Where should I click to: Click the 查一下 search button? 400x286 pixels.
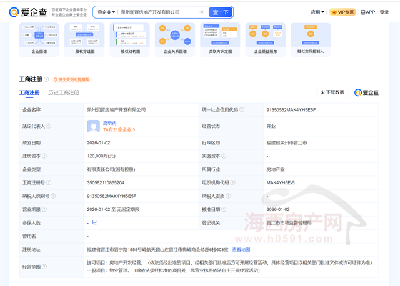pos(221,12)
